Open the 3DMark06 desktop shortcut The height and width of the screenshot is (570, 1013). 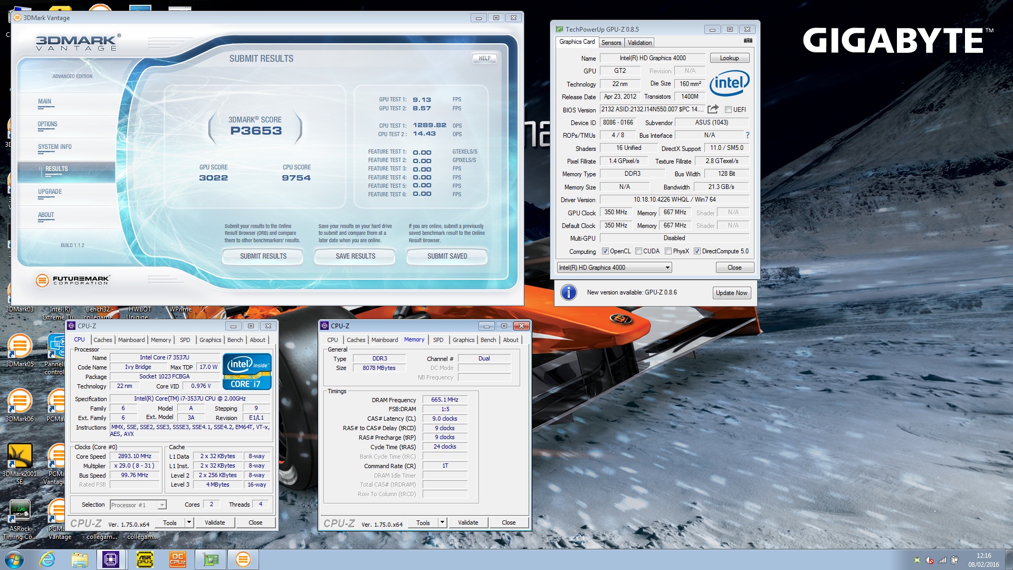coord(20,405)
